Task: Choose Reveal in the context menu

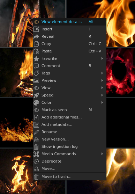Action: [69, 36]
